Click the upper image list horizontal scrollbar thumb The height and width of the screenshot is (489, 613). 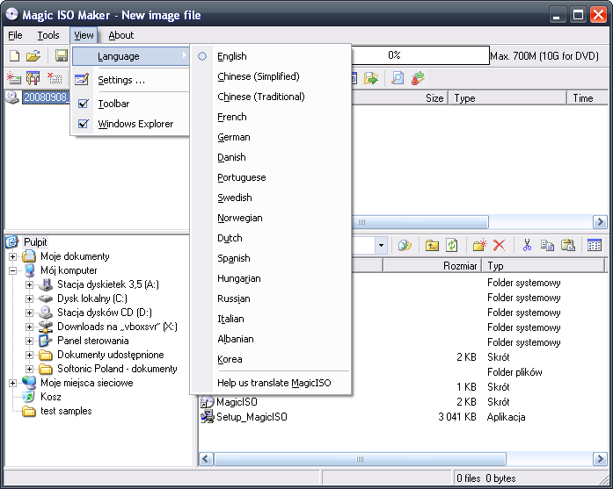tap(420, 221)
